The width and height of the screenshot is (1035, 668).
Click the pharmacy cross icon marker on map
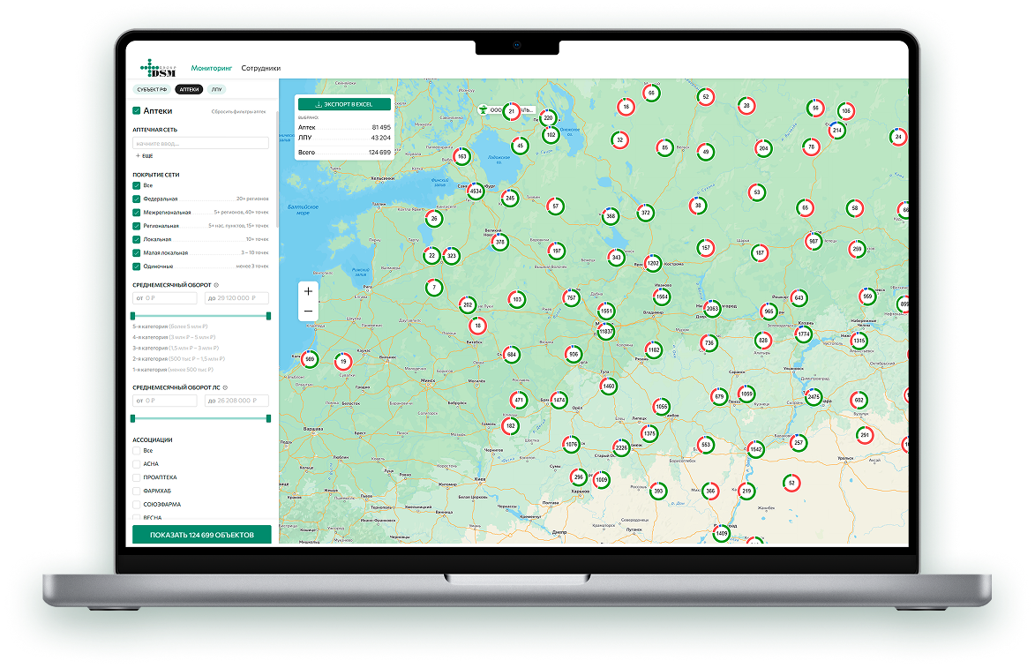(x=483, y=110)
